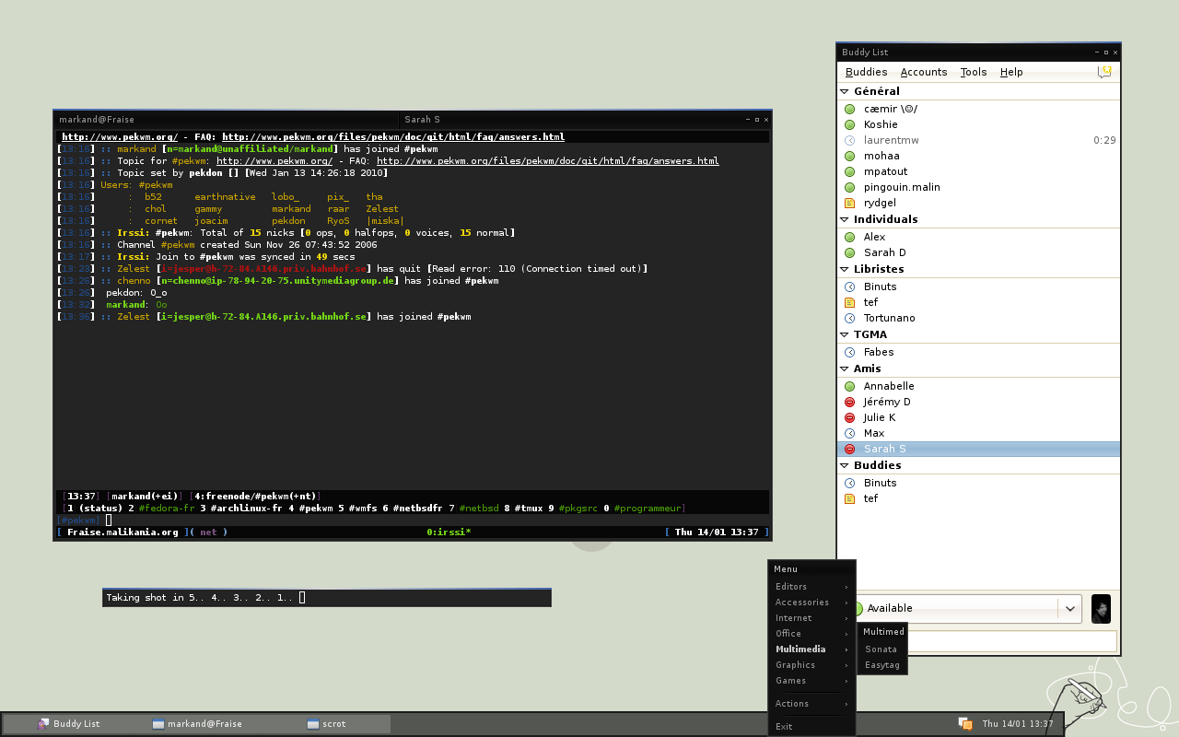Click mohaa's green status icon
The height and width of the screenshot is (737, 1179).
[x=849, y=156]
